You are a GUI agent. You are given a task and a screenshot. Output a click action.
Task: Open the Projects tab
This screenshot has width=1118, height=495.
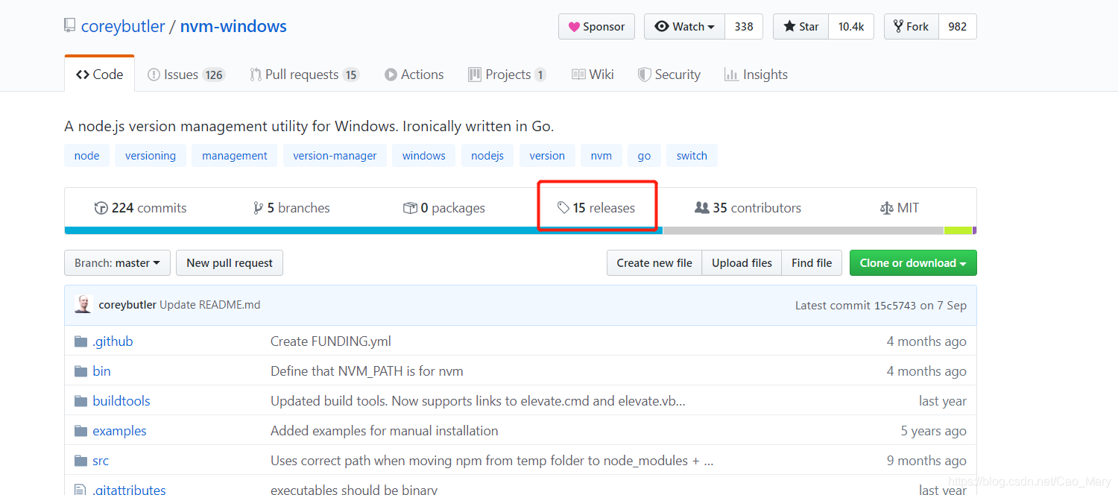click(x=507, y=75)
